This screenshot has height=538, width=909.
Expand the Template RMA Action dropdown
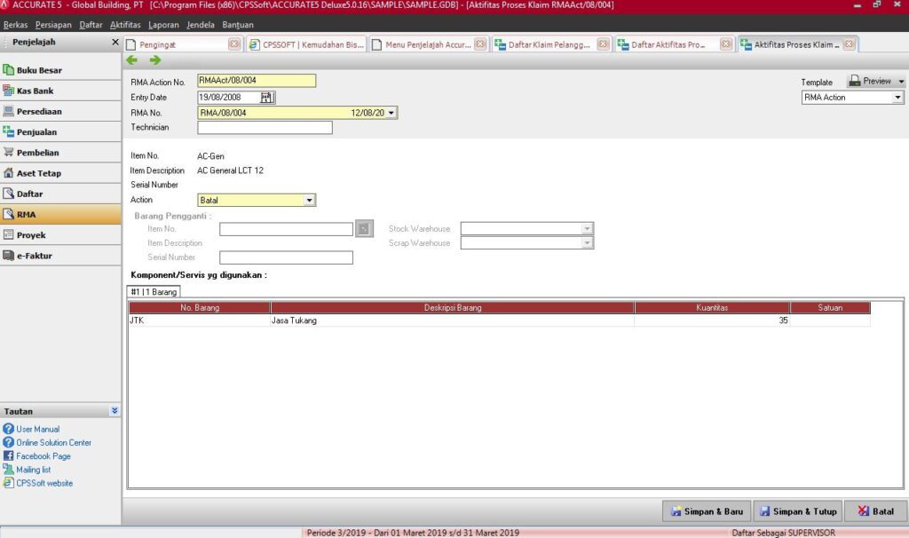897,98
